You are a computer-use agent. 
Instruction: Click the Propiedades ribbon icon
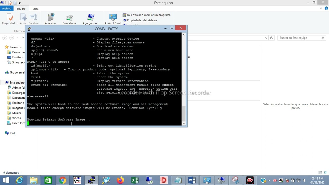tap(10, 19)
